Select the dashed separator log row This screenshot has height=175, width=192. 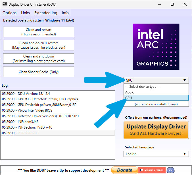point(58,133)
